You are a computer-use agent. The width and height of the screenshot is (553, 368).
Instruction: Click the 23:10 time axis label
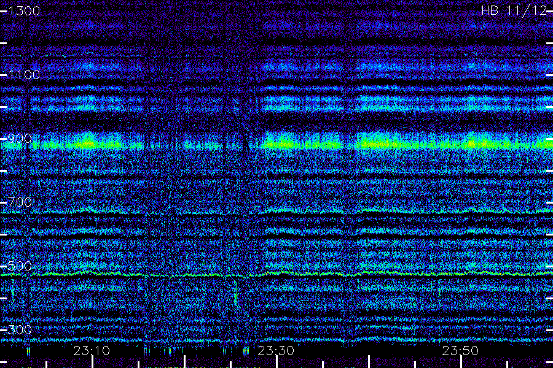pyautogui.click(x=92, y=351)
